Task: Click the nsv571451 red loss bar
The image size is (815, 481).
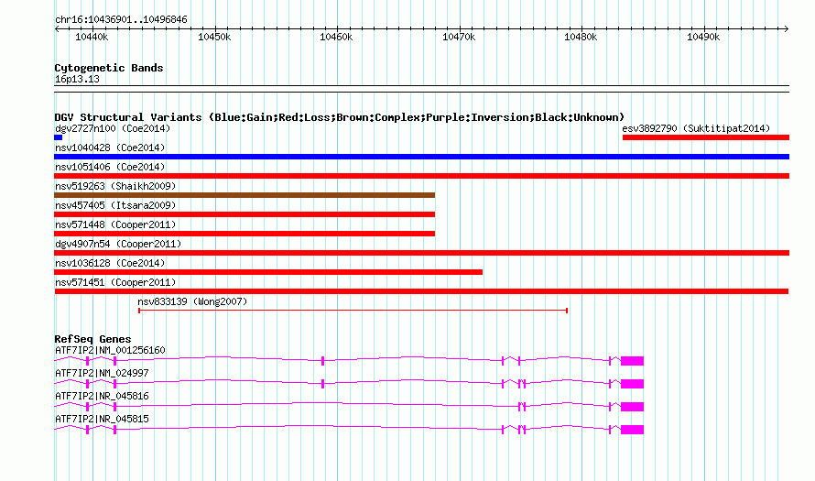Action: click(x=421, y=291)
